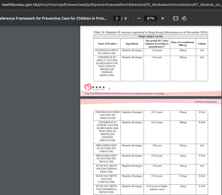Select the 'Single antigen vaccine' header row
This screenshot has width=222, height=195.
pos(151,36)
